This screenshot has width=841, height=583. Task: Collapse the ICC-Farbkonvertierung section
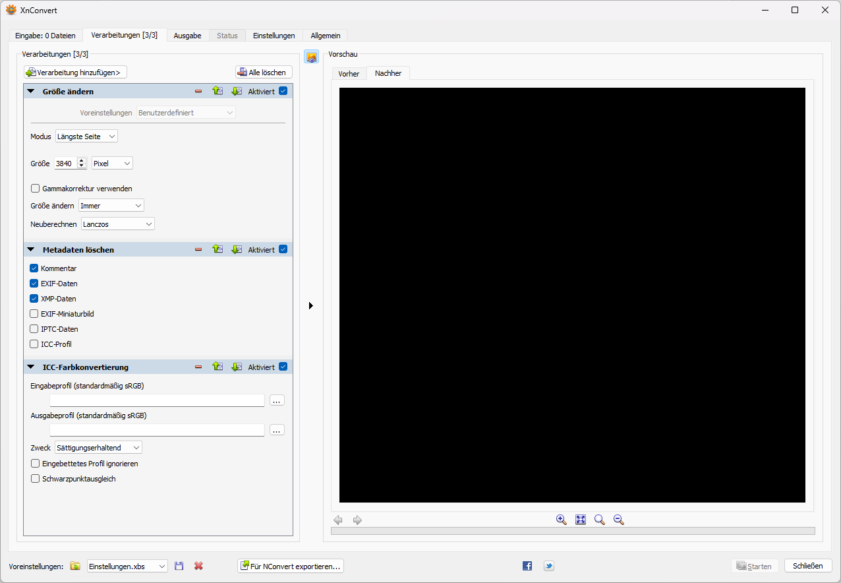pyautogui.click(x=30, y=367)
